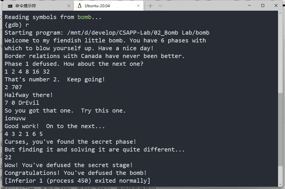Image resolution: width=285 pixels, height=189 pixels.
Task: Minimize the terminal window
Action: click(249, 5)
